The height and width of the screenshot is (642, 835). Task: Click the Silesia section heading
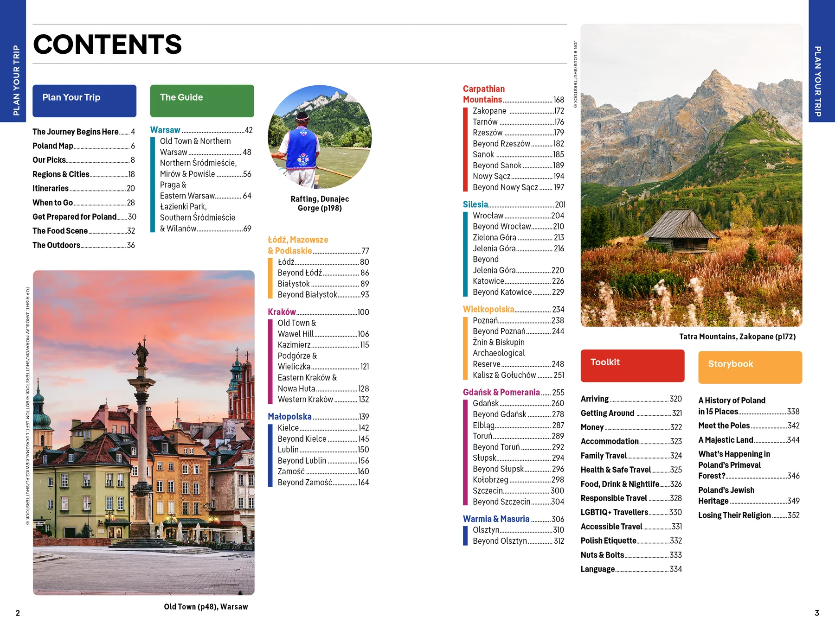[475, 204]
